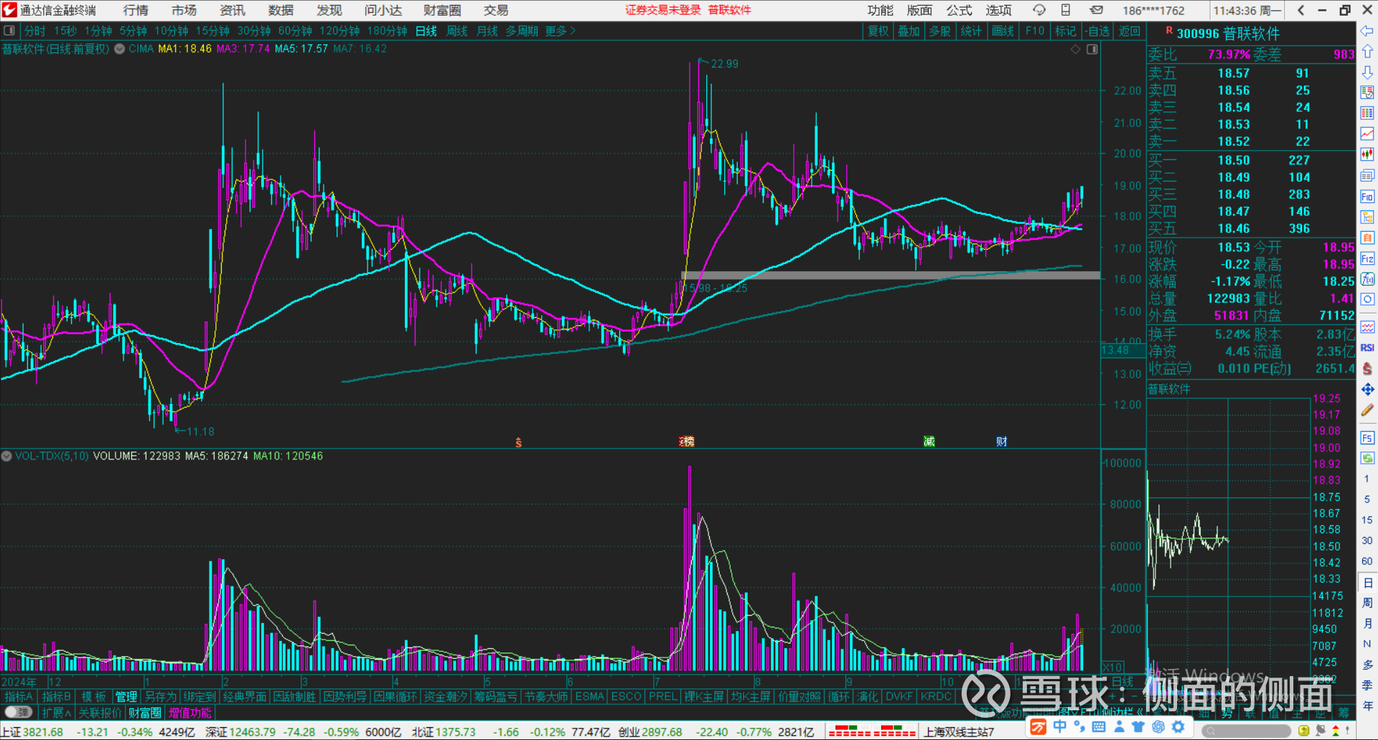
Task: Toggle the 统计 statistics button
Action: [x=971, y=31]
